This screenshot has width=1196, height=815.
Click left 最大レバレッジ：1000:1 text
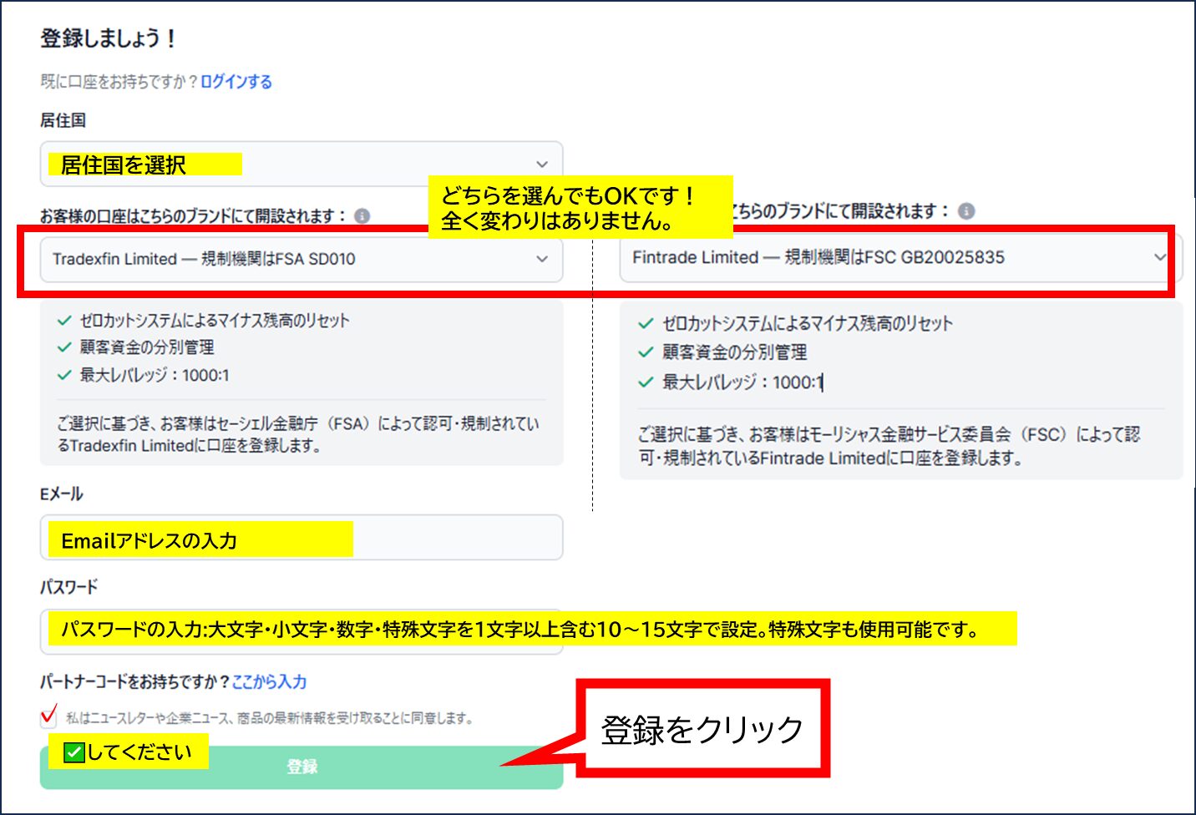[x=155, y=375]
